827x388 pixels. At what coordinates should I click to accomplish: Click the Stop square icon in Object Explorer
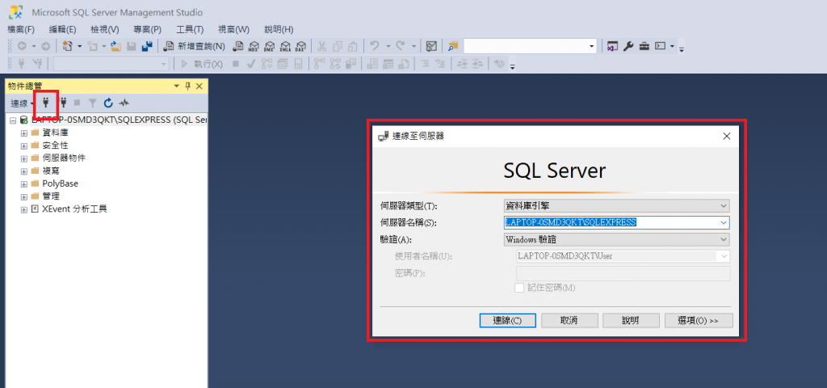[78, 103]
